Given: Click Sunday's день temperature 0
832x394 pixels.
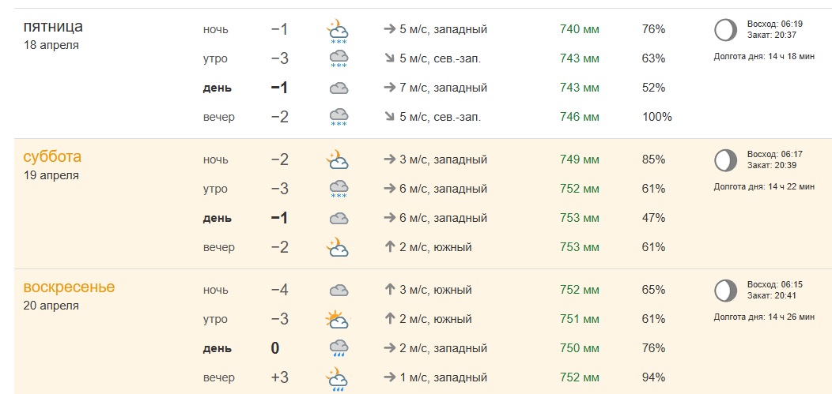Looking at the screenshot, I should tap(275, 348).
